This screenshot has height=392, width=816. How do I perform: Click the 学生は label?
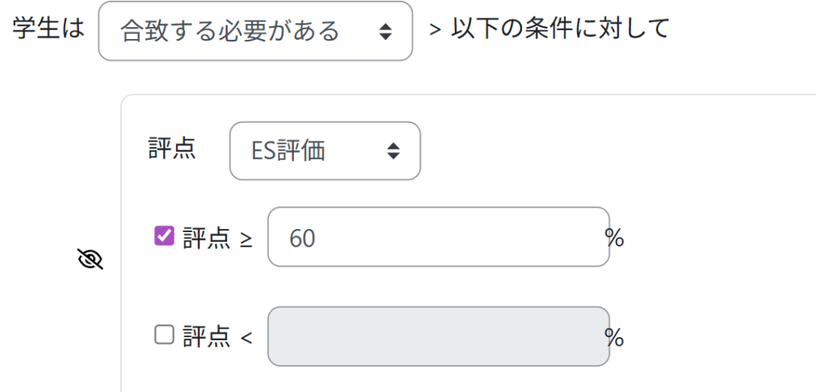tap(48, 29)
